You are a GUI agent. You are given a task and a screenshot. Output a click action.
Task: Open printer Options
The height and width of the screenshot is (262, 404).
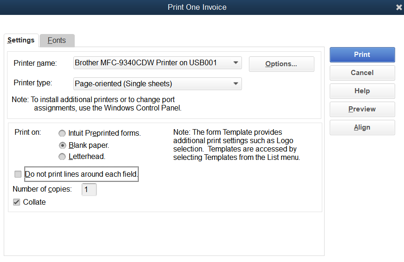[x=281, y=64]
